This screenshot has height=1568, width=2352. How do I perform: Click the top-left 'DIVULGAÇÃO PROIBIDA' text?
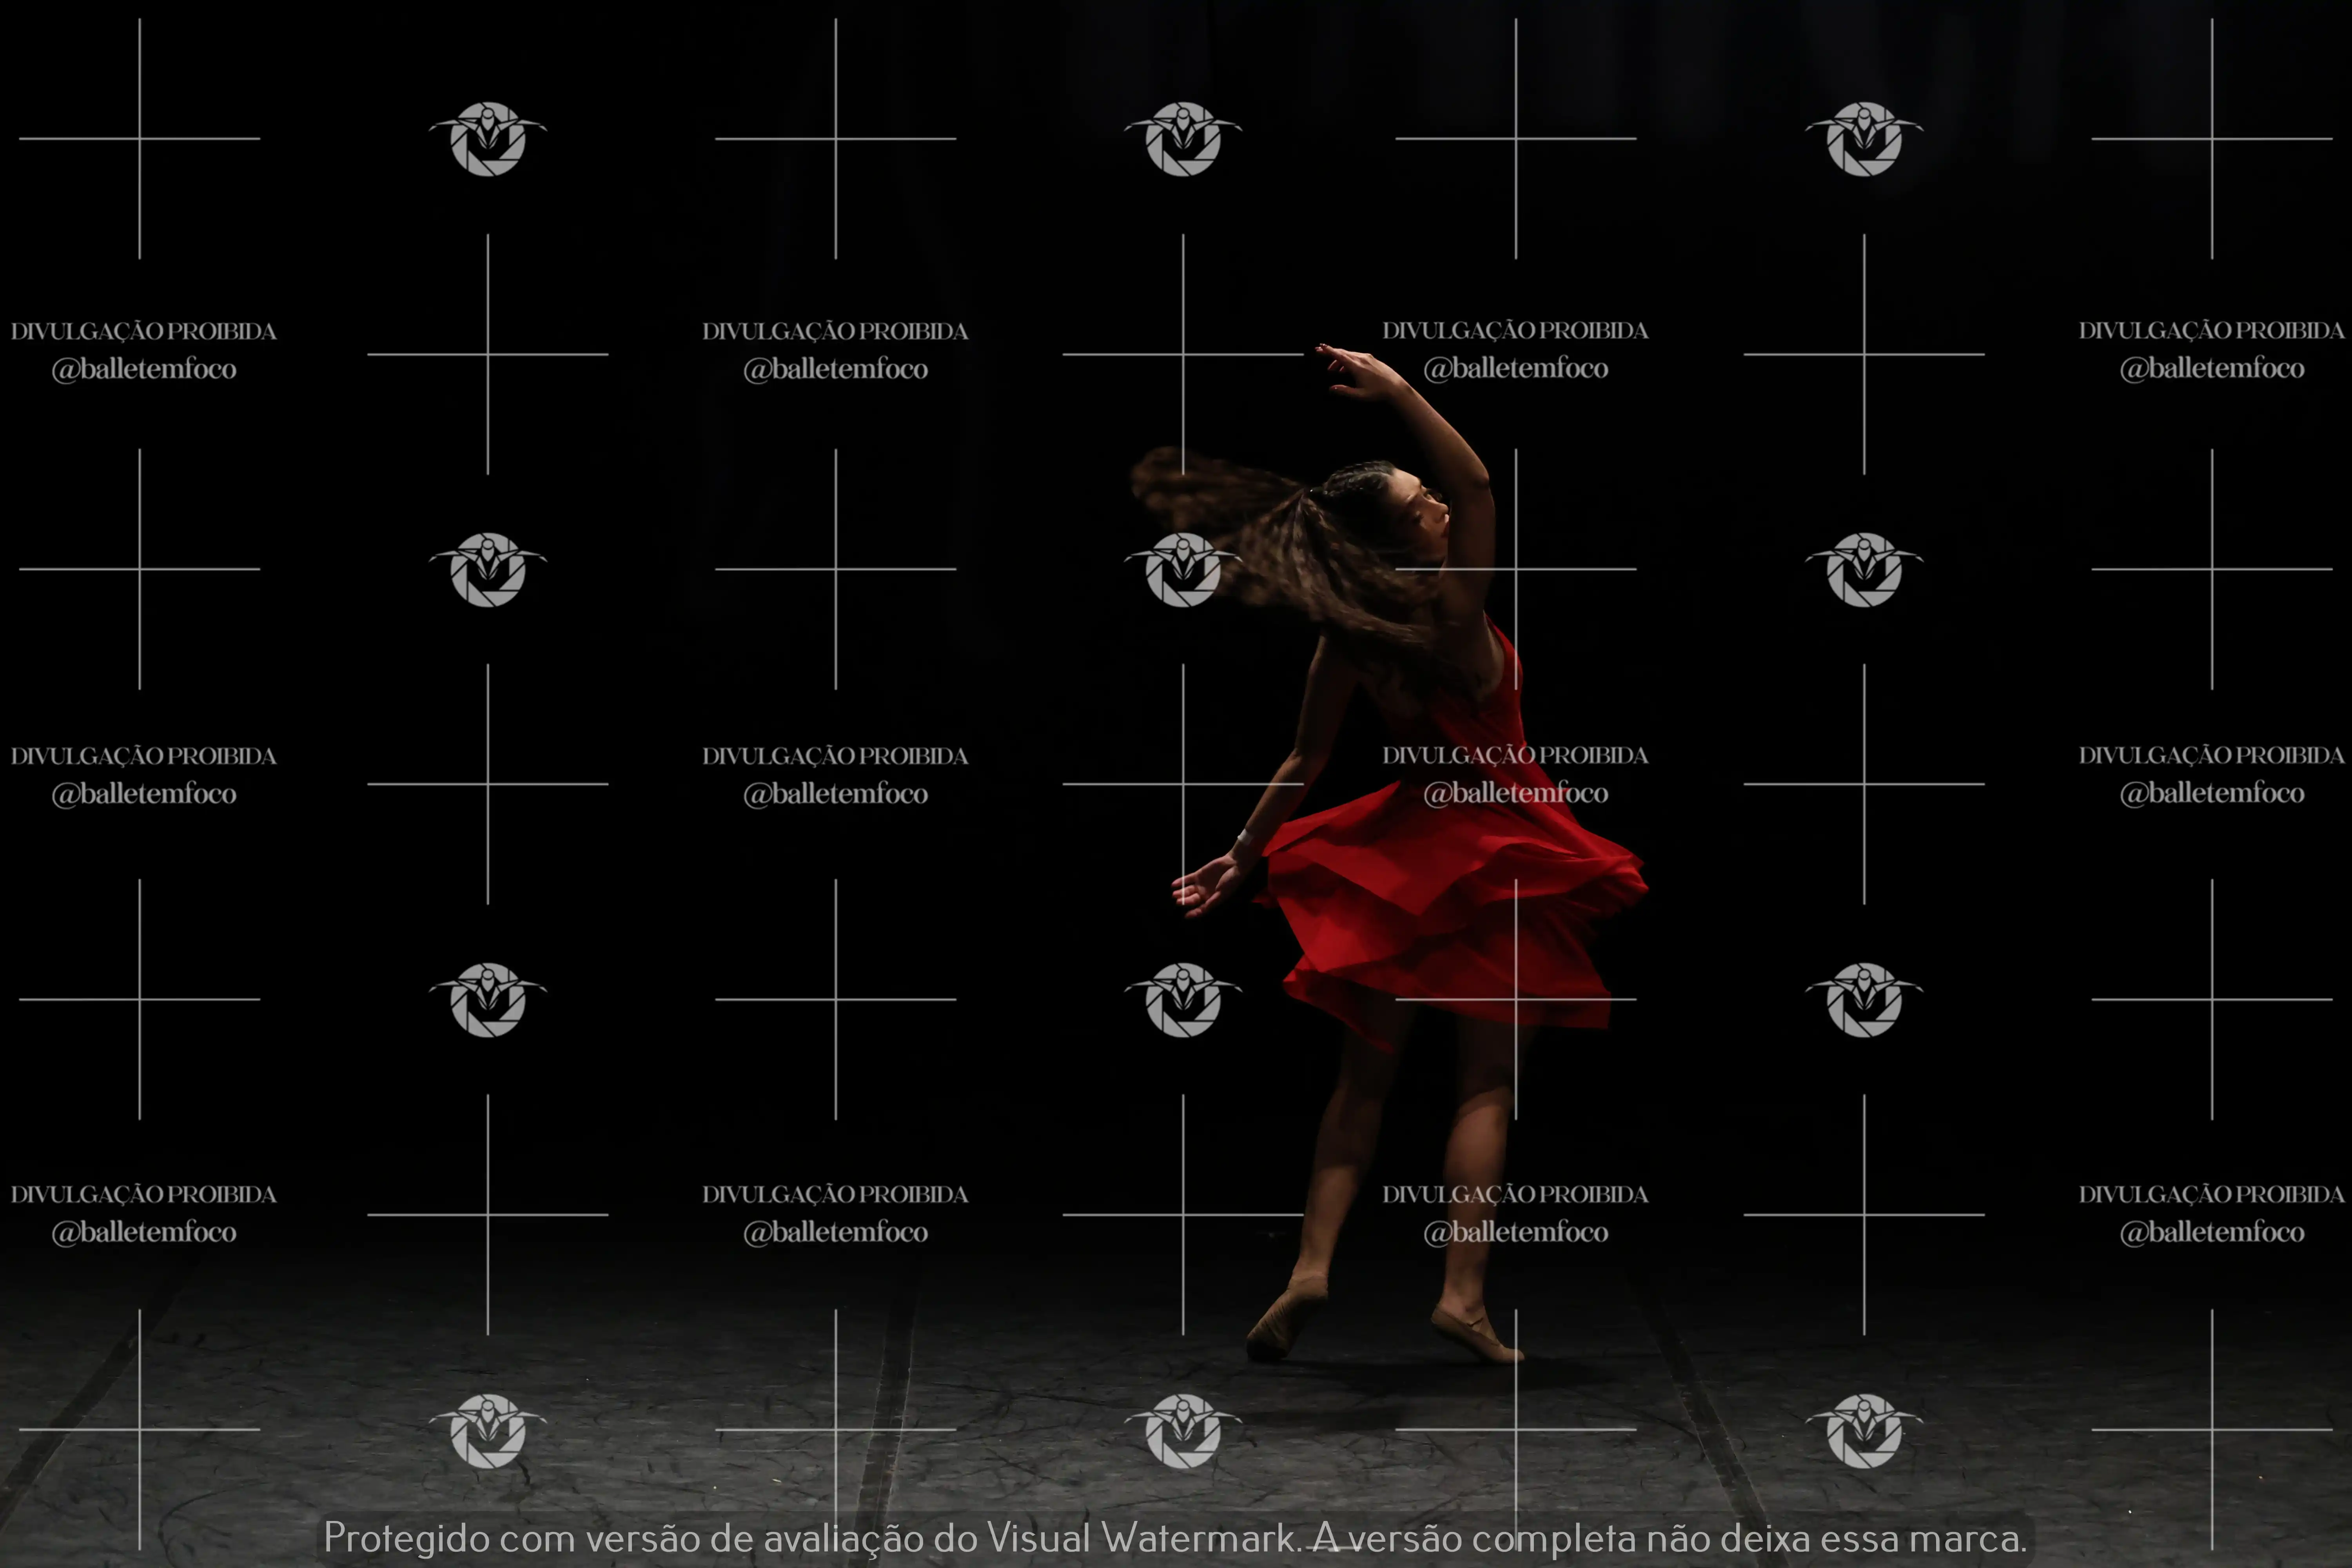[143, 331]
